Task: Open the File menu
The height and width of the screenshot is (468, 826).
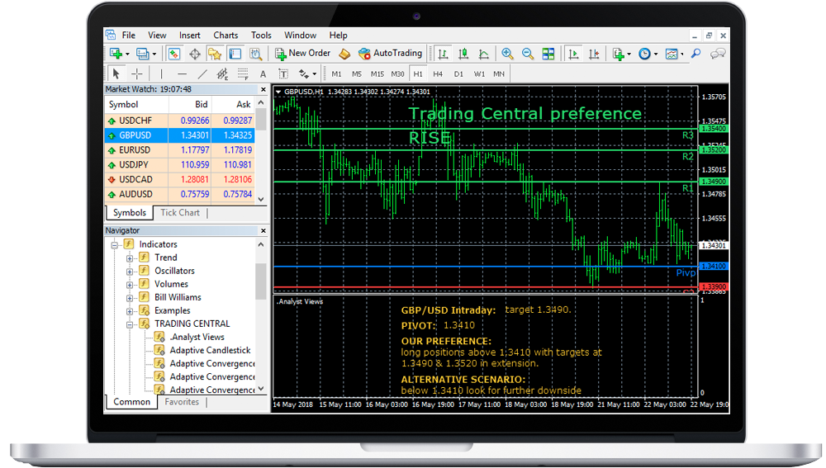Action: [129, 35]
